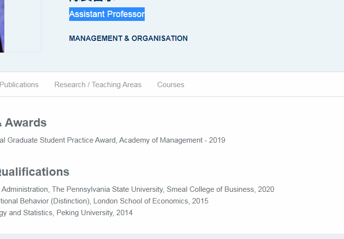
Task: Follow the Management & Organisation department link
Action: click(x=128, y=38)
